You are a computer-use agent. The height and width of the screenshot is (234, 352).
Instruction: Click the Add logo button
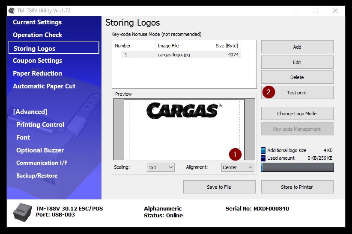[x=297, y=47]
